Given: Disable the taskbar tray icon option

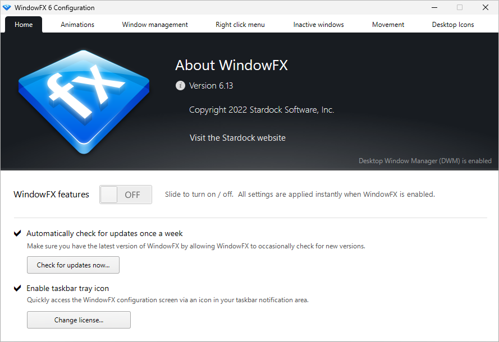Looking at the screenshot, I should 17,288.
